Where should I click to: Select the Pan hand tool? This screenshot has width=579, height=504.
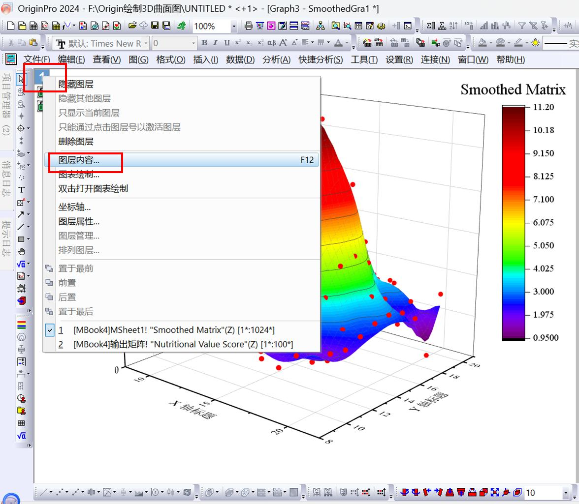pos(22,251)
